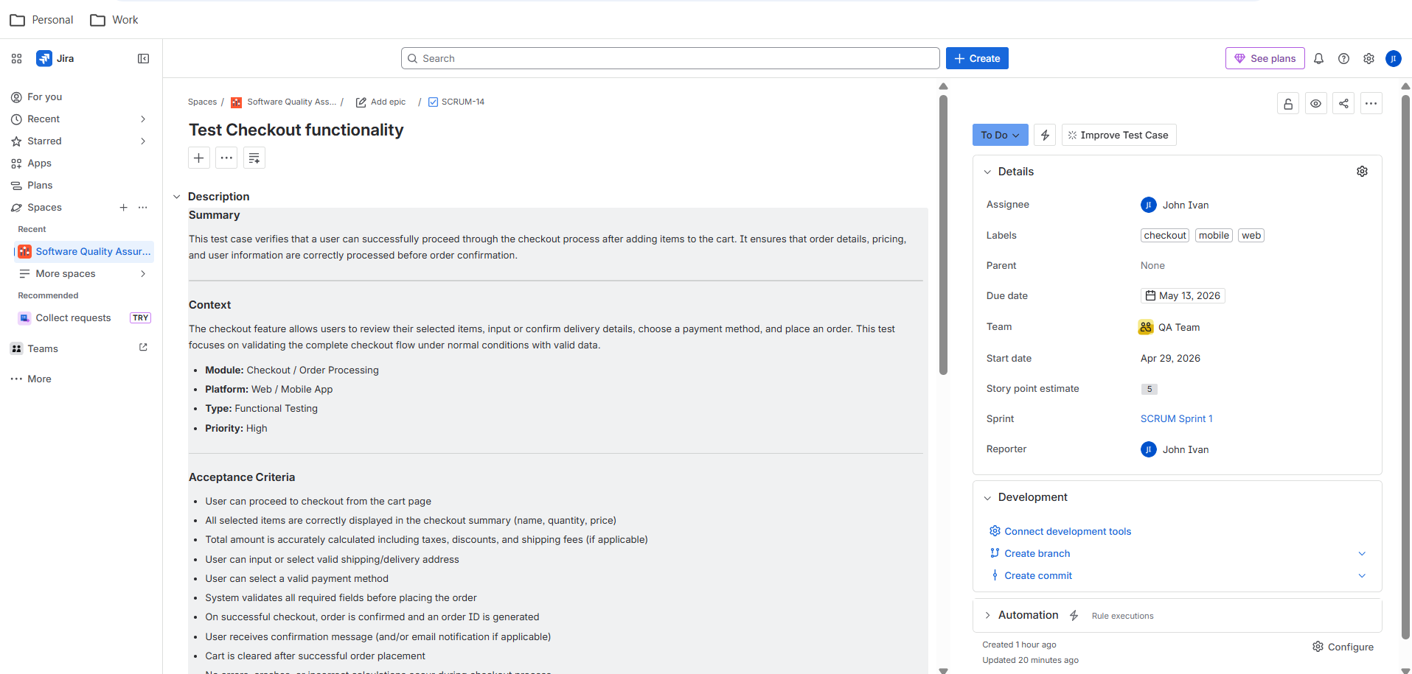The image size is (1412, 674).
Task: Click the Automation lightning bolt icon
Action: [1074, 615]
